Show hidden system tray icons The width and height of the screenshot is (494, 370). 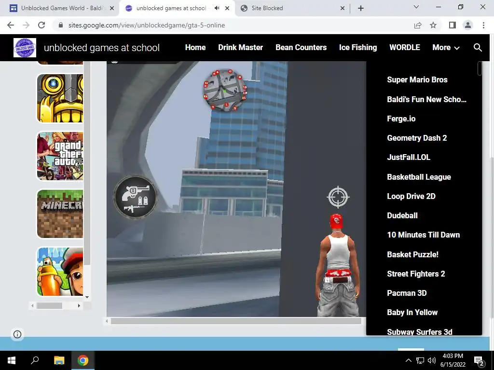(408, 360)
